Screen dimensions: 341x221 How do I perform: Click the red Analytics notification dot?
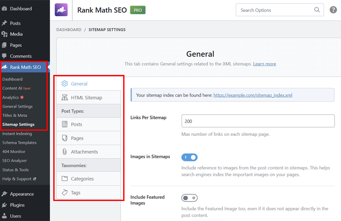22,98
